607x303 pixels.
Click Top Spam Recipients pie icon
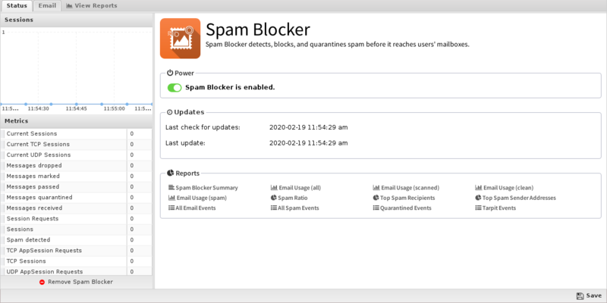(x=376, y=198)
